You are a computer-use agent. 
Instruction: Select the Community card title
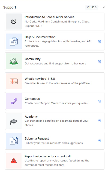click(33, 59)
